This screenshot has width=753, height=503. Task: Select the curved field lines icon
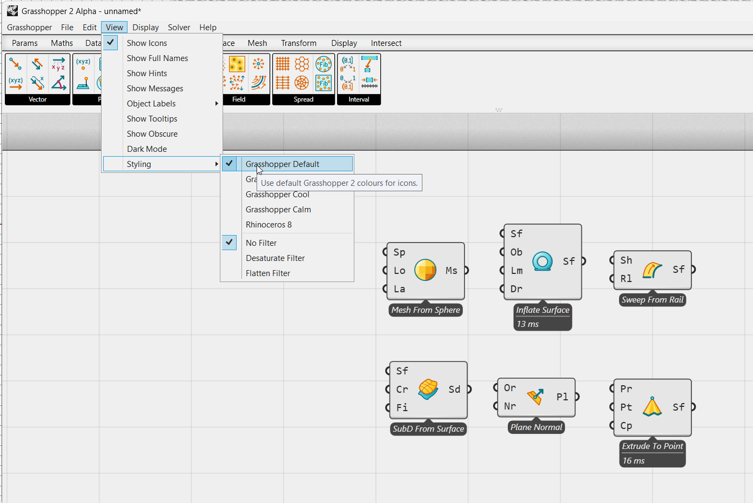pos(259,83)
